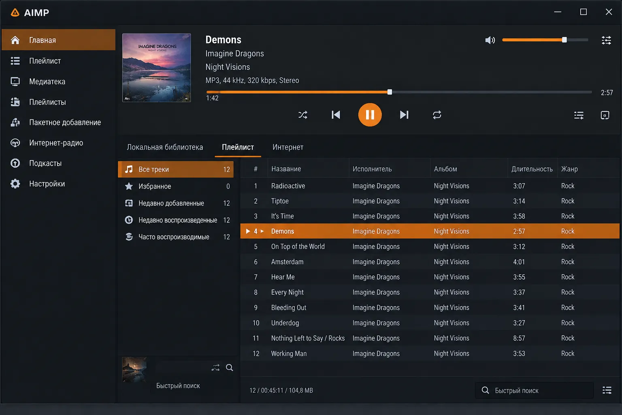Switch to Локальная библиотека tab

pos(165,147)
